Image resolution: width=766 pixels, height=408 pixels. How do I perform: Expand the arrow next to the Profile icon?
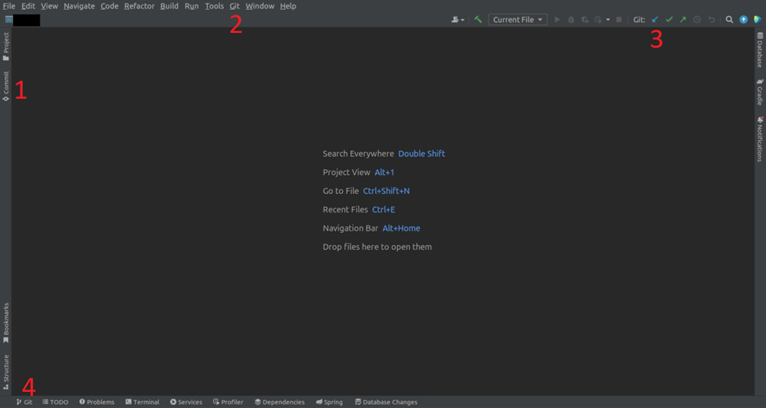tap(608, 20)
